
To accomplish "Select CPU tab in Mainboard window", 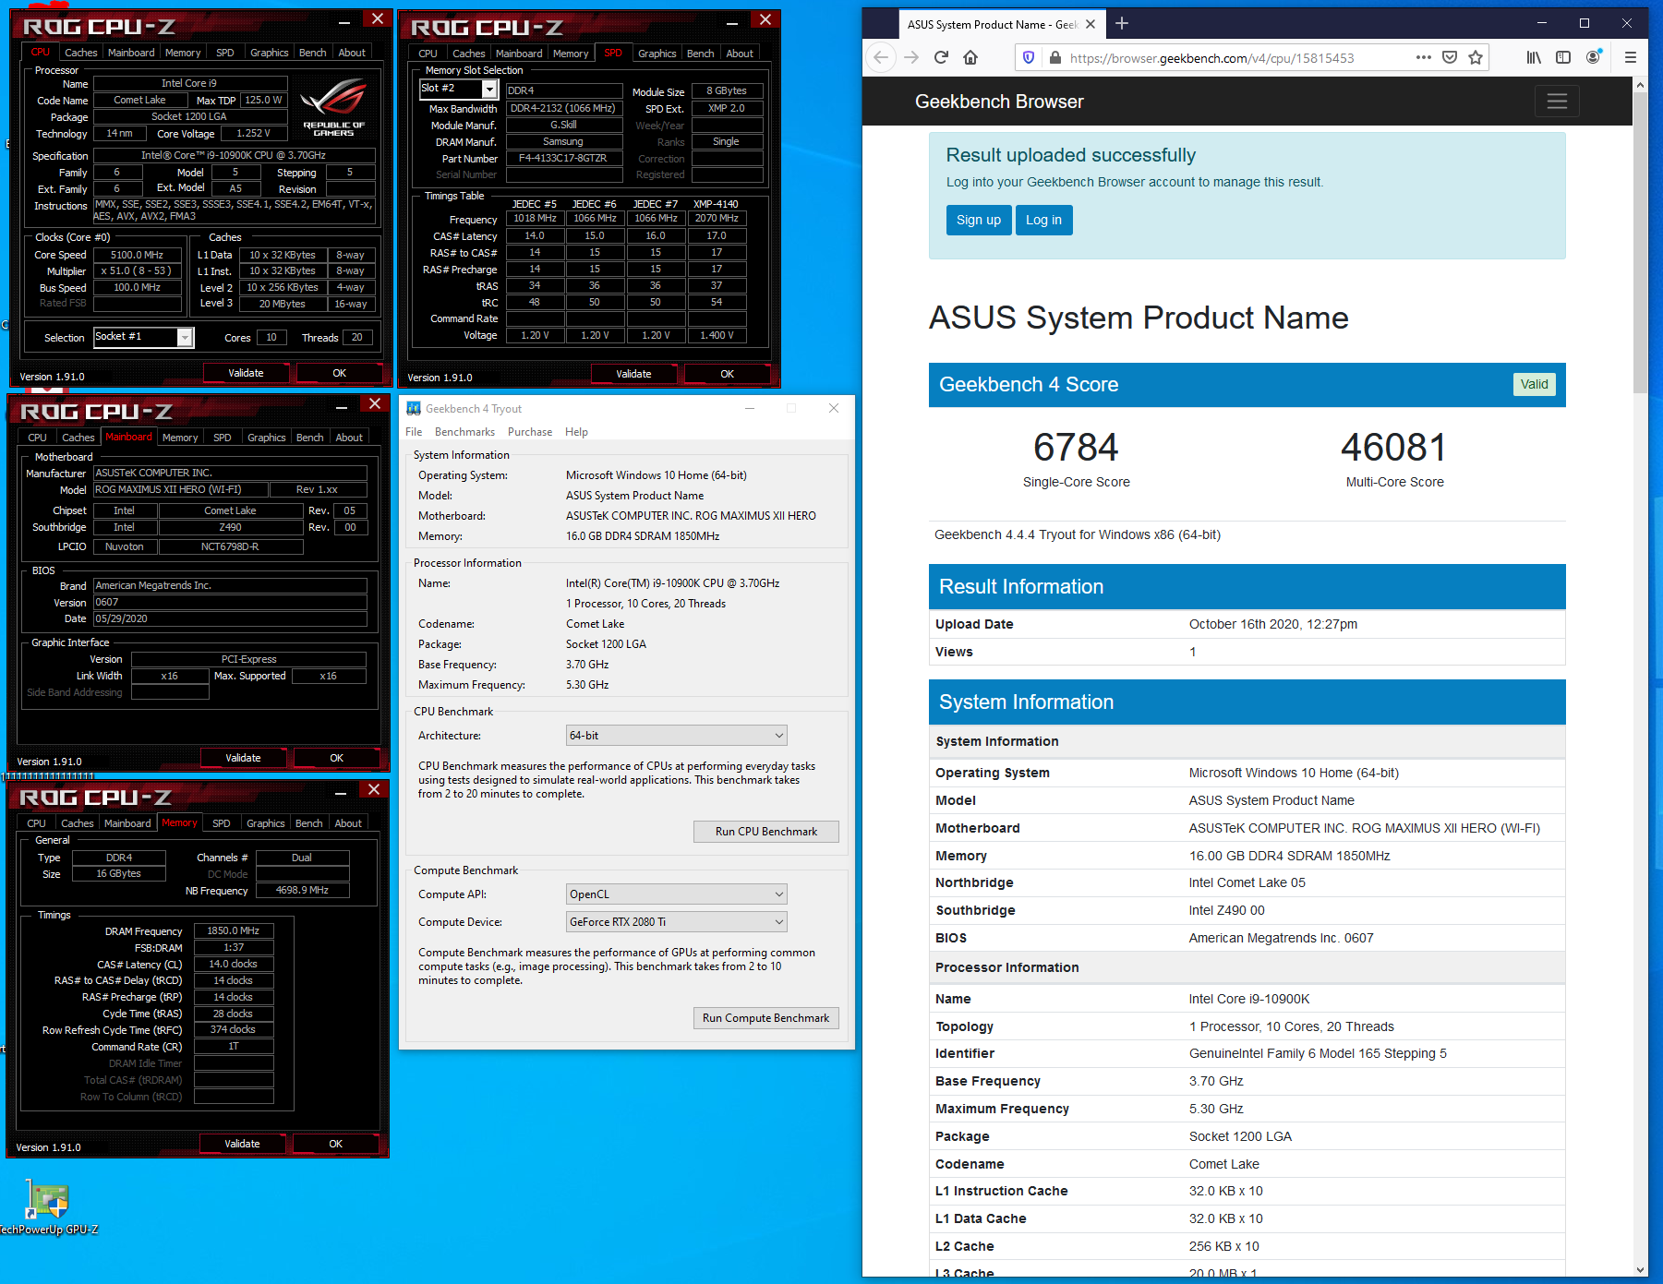I will (x=37, y=438).
